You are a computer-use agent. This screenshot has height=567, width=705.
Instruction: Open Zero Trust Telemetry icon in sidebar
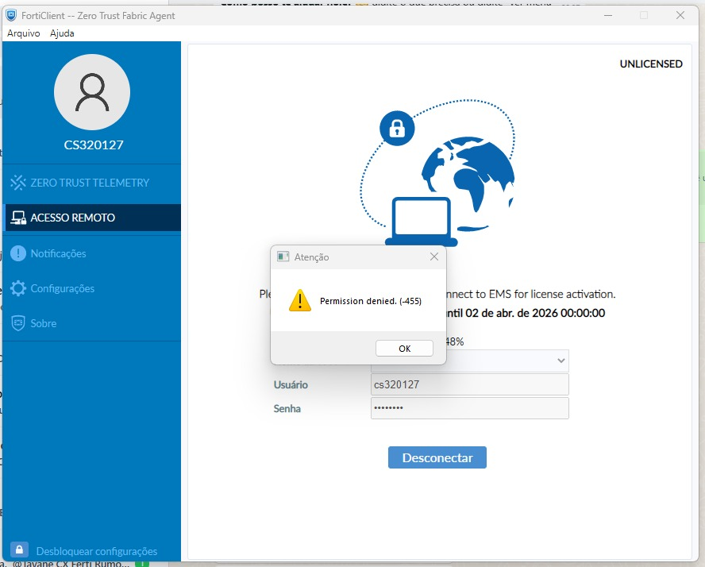[x=18, y=183]
